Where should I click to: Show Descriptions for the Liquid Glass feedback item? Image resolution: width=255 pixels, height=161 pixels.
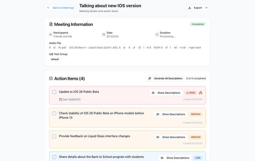170,137
